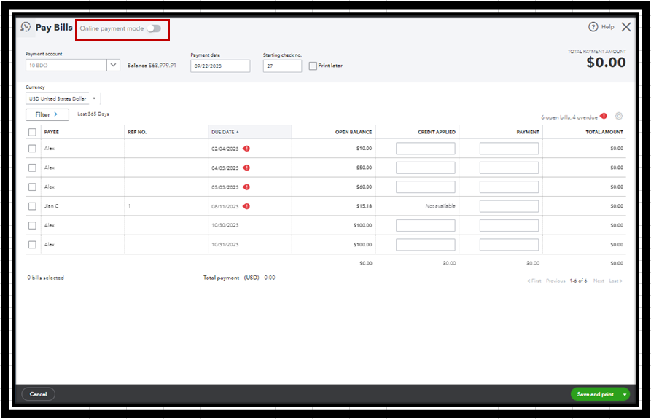Click the Payee column header
Screen dimensions: 651x419
52,133
